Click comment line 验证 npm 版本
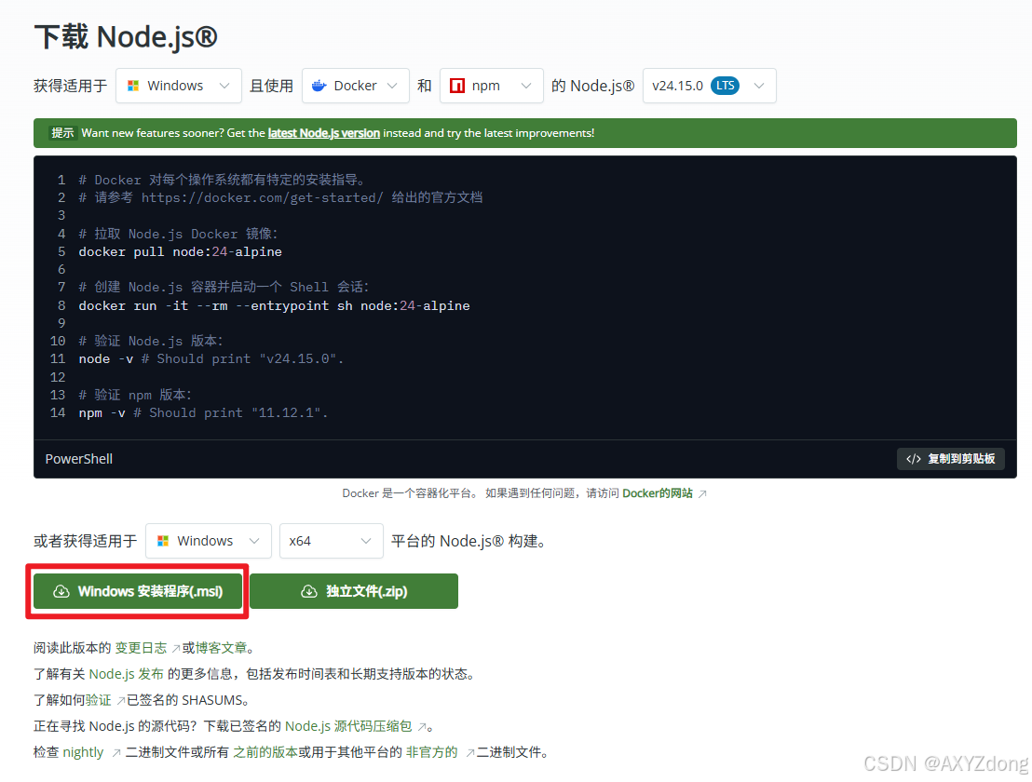The width and height of the screenshot is (1032, 782). (x=135, y=396)
